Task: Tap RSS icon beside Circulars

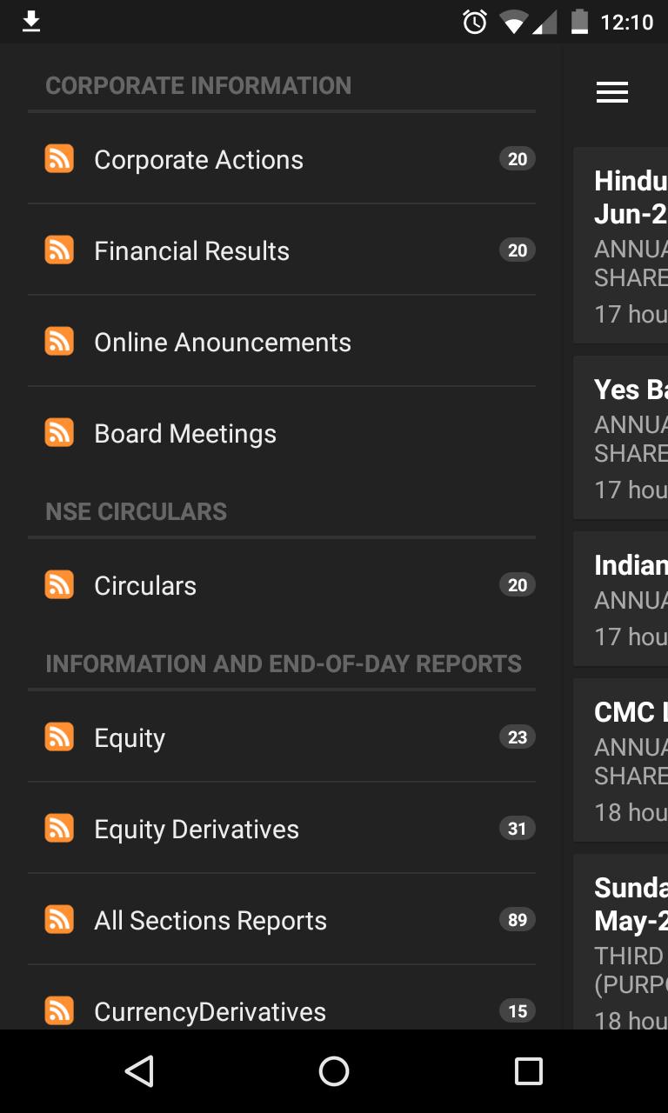Action: point(59,585)
